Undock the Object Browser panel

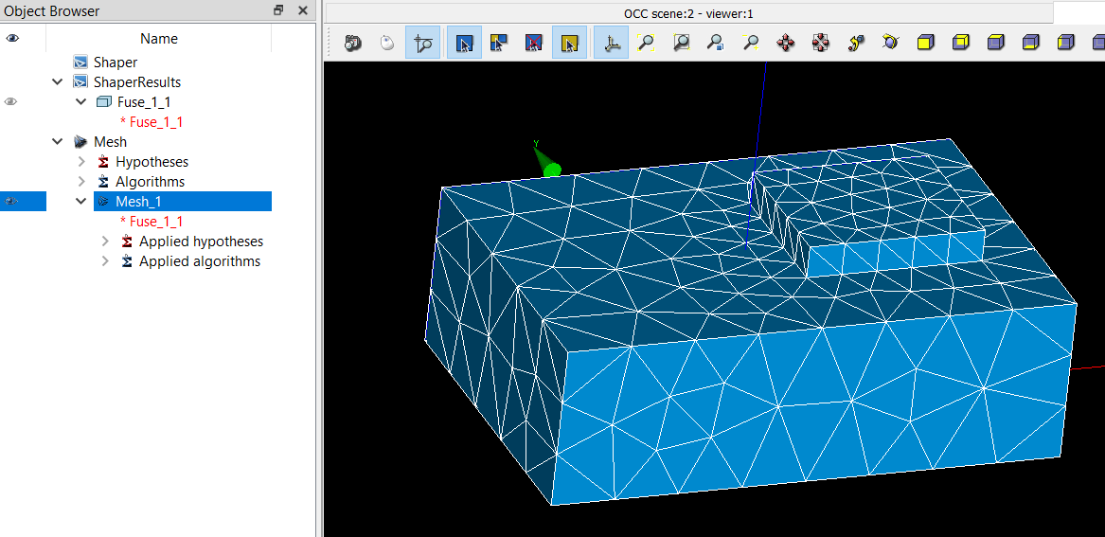tap(279, 9)
